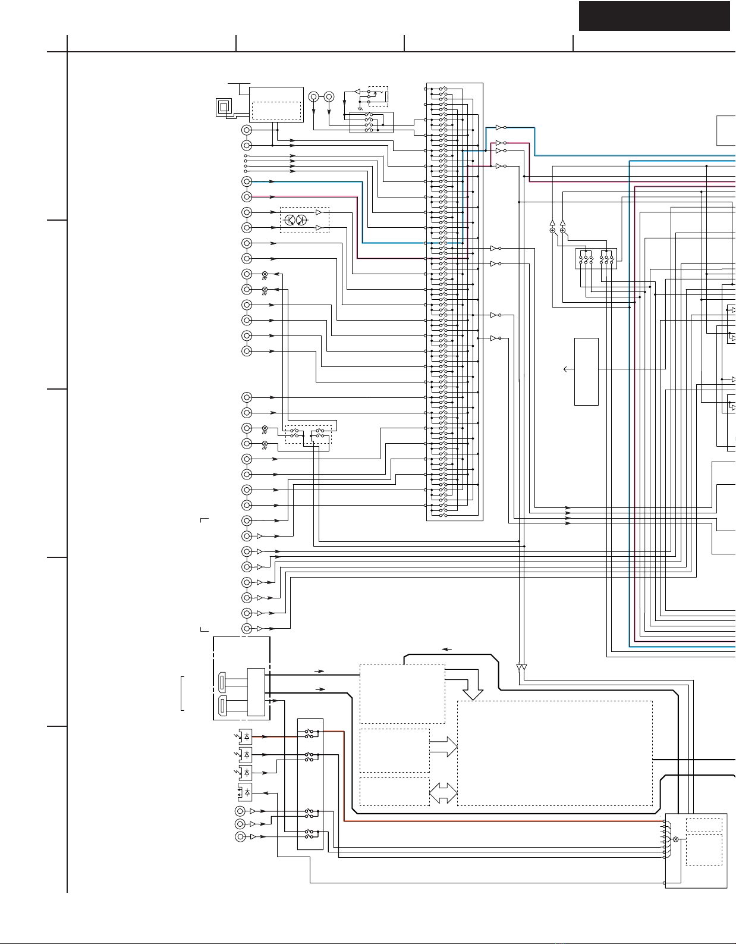Click the topmost optical receiver with the orange line
Image resolution: width=736 pixels, height=944 pixels.
point(244,736)
